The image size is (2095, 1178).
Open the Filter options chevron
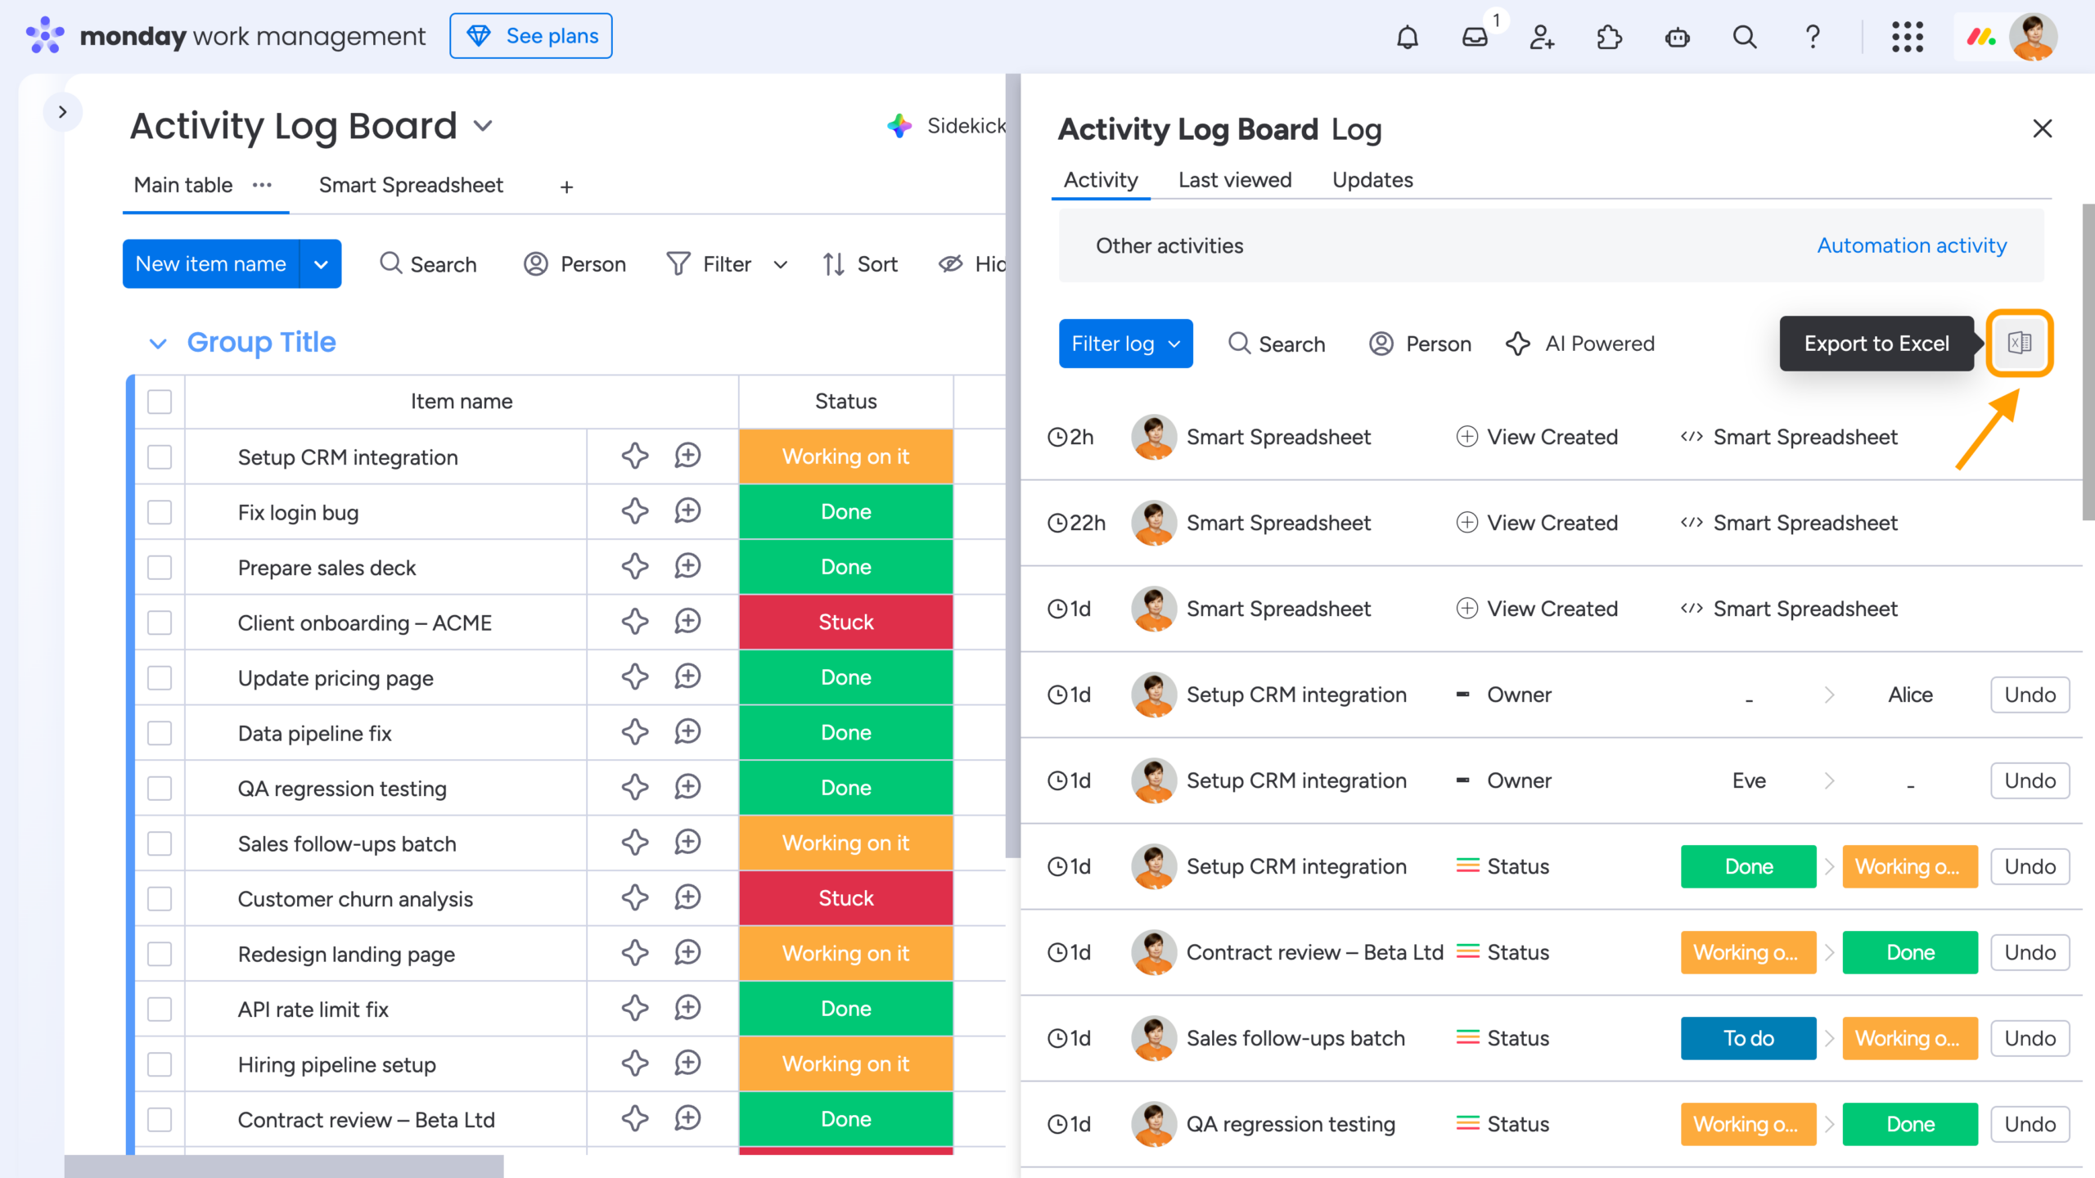781,264
